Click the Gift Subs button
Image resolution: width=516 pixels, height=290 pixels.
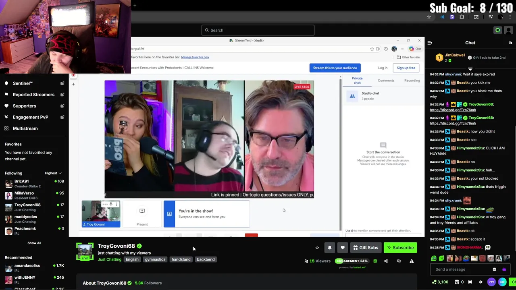click(x=365, y=248)
